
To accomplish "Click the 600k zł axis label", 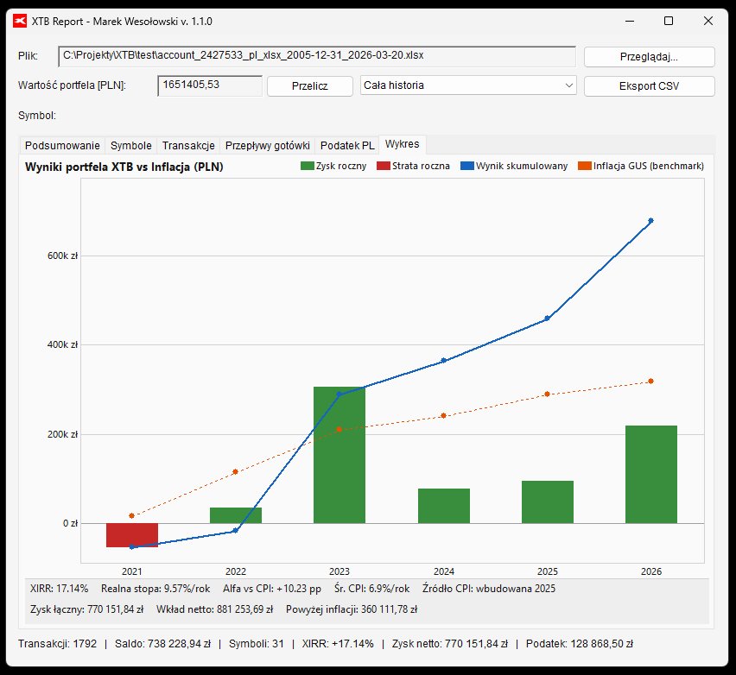I will tap(62, 255).
